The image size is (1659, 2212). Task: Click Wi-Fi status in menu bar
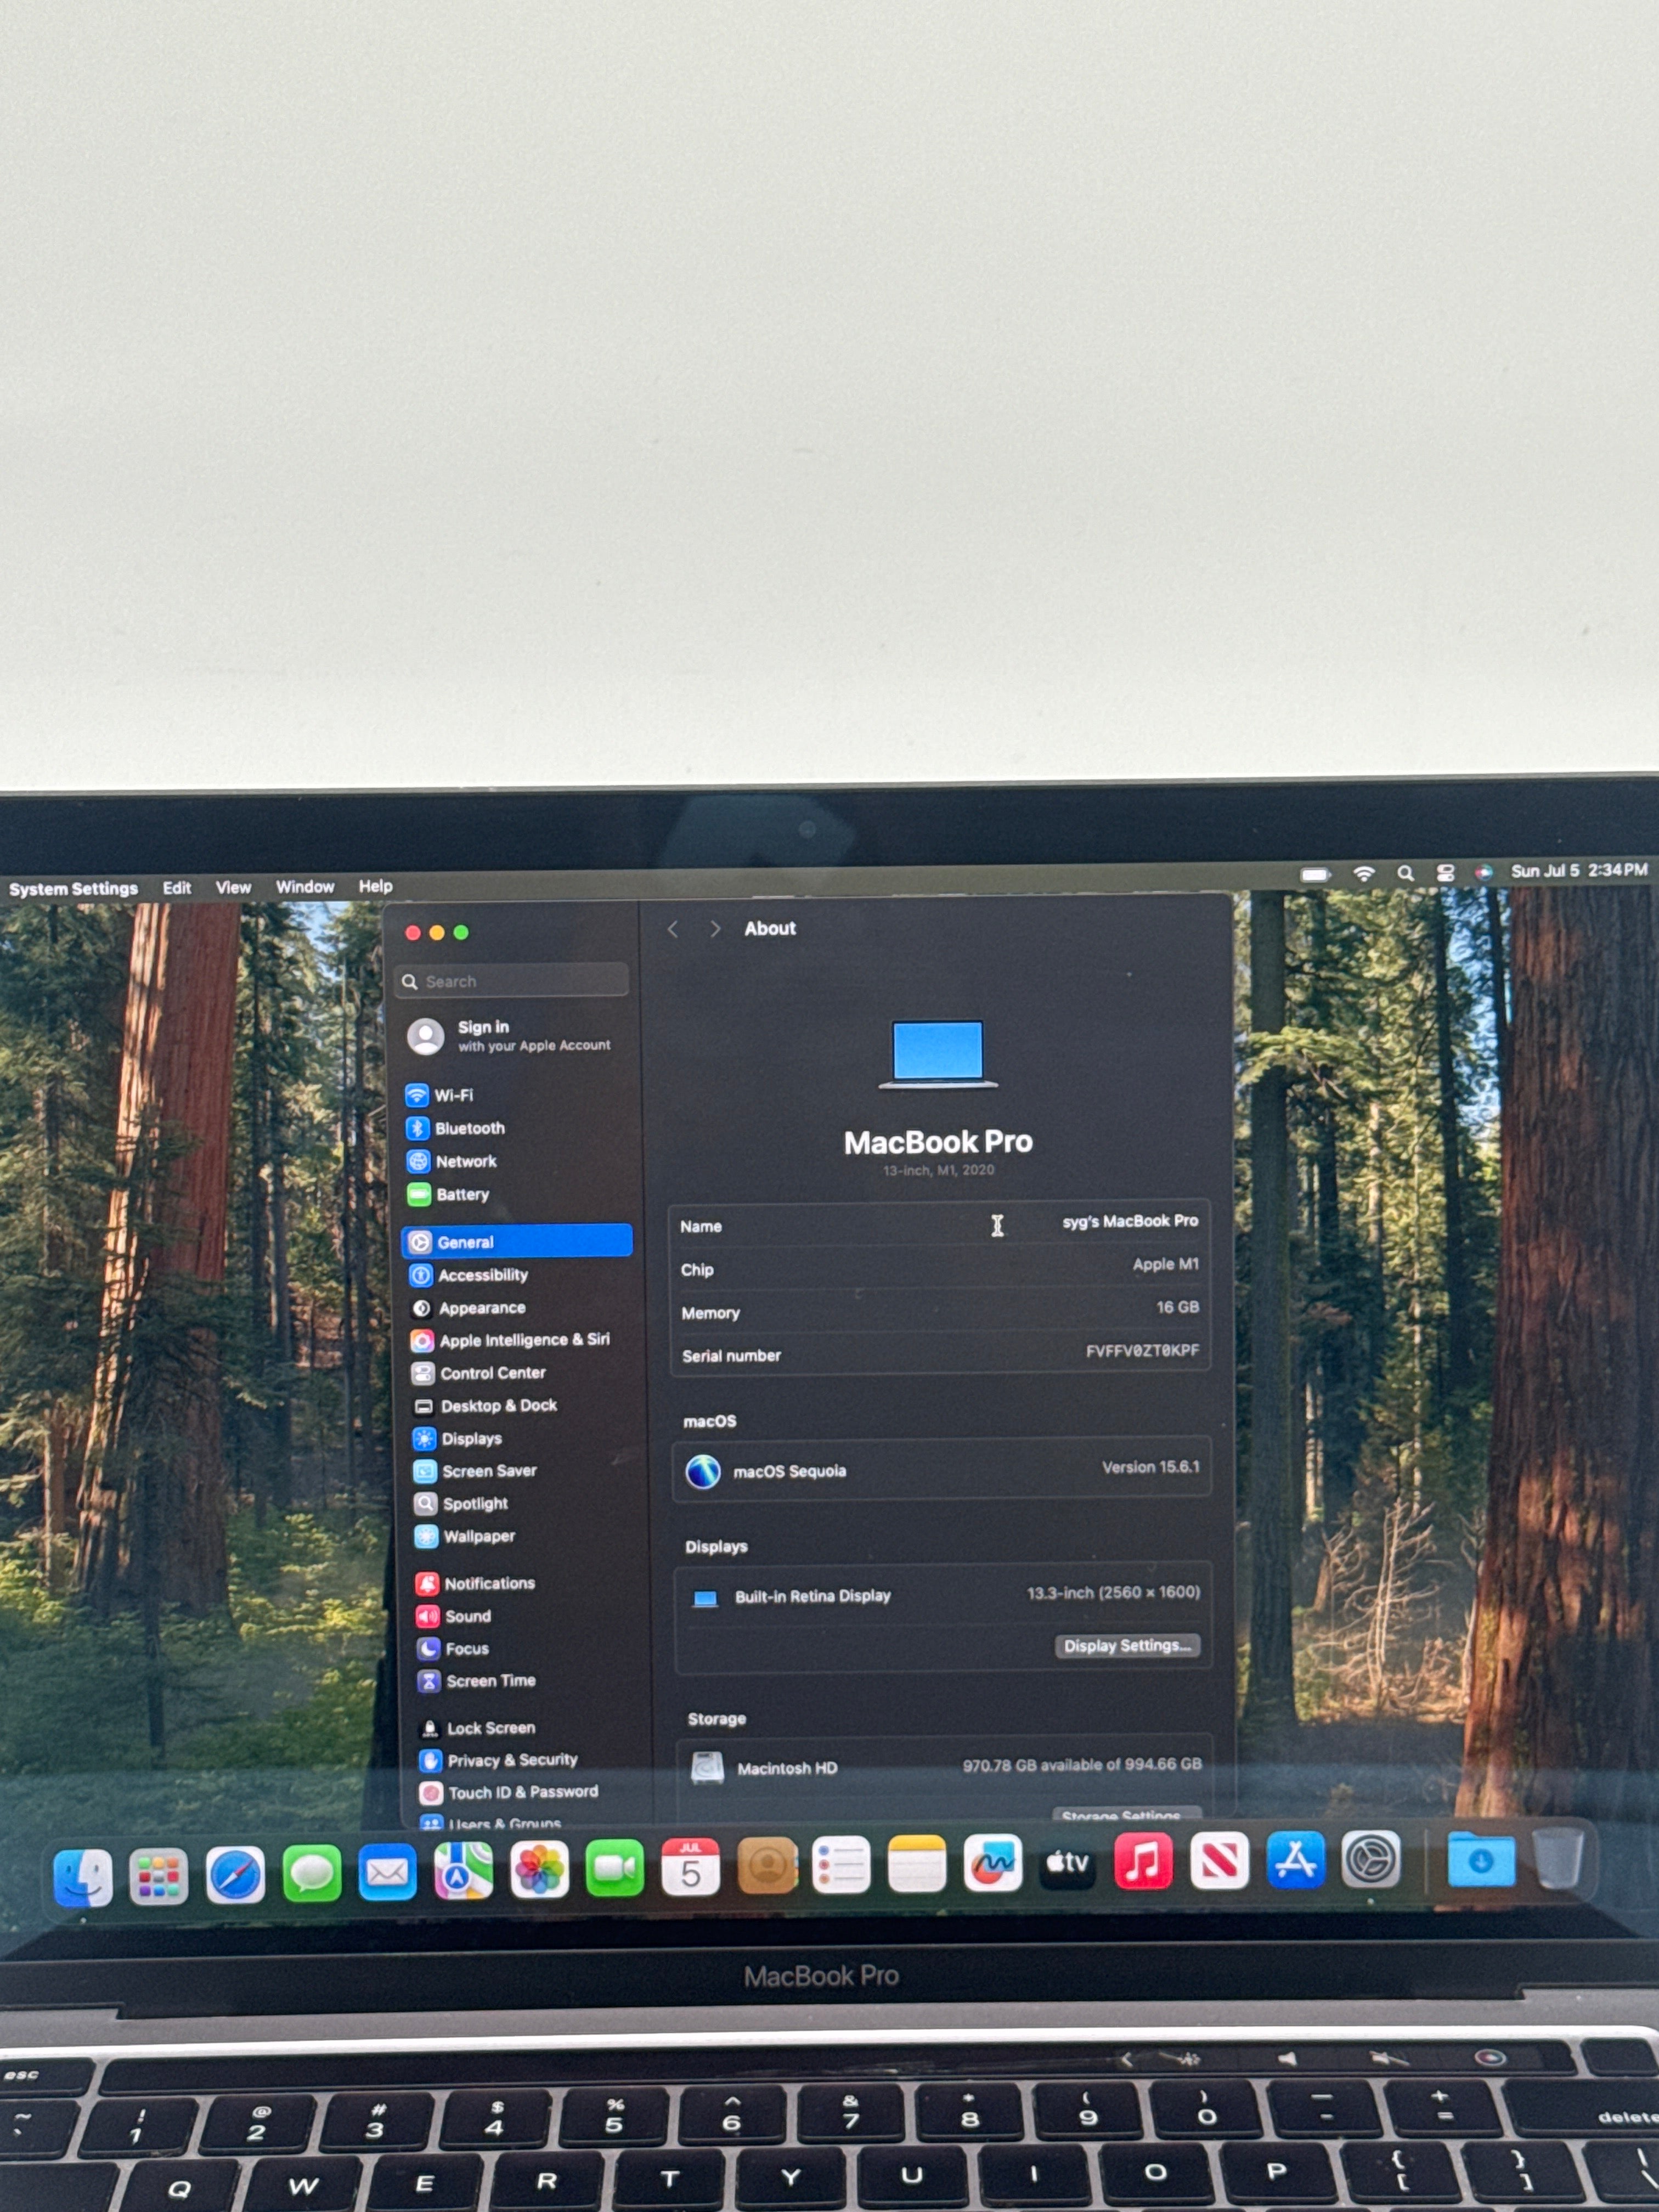[1363, 874]
